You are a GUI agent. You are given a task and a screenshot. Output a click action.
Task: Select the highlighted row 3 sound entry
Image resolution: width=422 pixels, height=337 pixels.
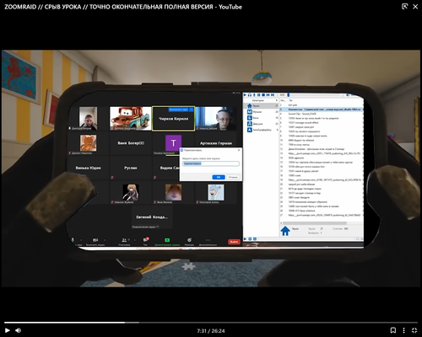pyautogui.click(x=321, y=110)
